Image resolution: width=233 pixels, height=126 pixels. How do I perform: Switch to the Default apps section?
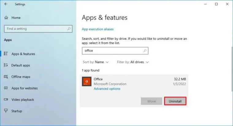coord(21,65)
